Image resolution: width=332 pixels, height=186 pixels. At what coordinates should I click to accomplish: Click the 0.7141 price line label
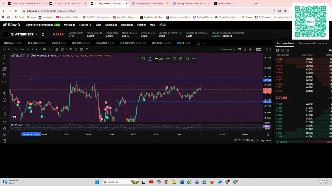click(x=267, y=102)
